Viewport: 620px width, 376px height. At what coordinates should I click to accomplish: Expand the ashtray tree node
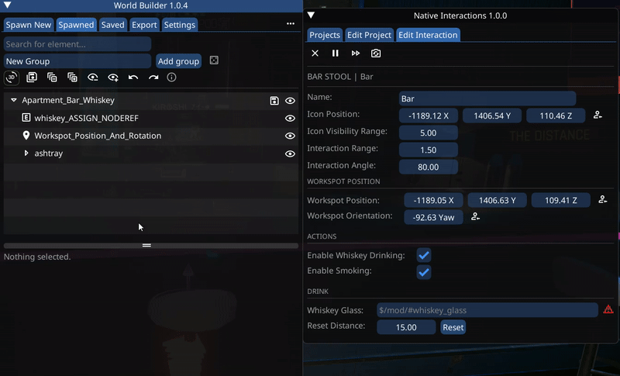pyautogui.click(x=26, y=154)
